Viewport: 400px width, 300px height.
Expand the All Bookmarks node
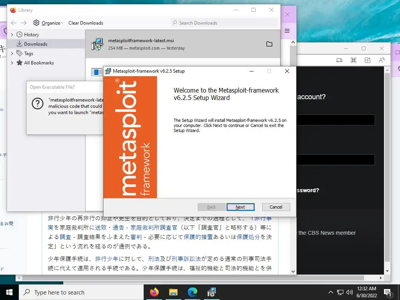(12, 63)
